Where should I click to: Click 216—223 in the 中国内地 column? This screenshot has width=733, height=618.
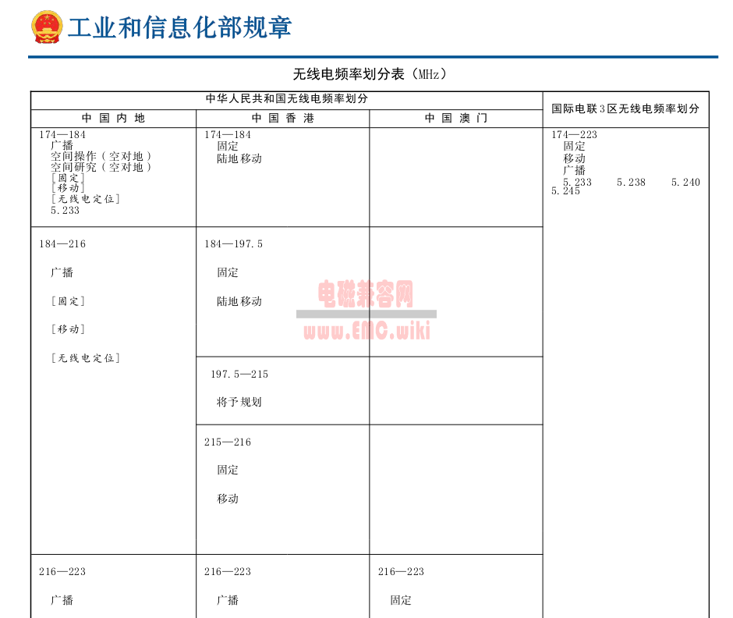[62, 572]
